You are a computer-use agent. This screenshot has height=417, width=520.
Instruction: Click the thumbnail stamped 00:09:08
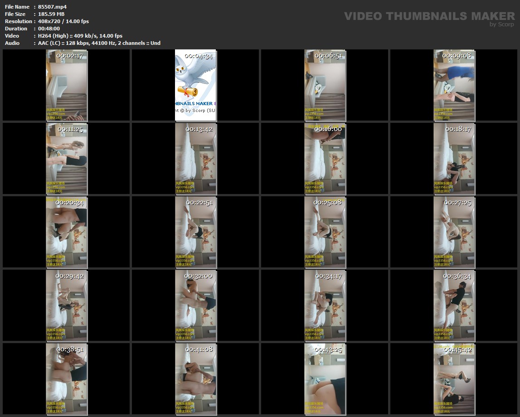(454, 85)
